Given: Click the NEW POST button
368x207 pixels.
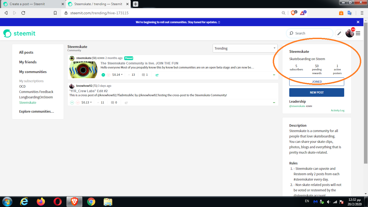Looking at the screenshot, I should [x=317, y=92].
